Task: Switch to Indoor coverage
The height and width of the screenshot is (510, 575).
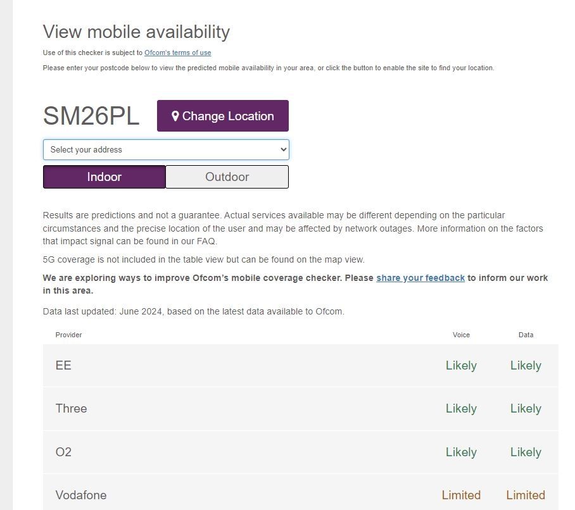Action: click(x=104, y=177)
